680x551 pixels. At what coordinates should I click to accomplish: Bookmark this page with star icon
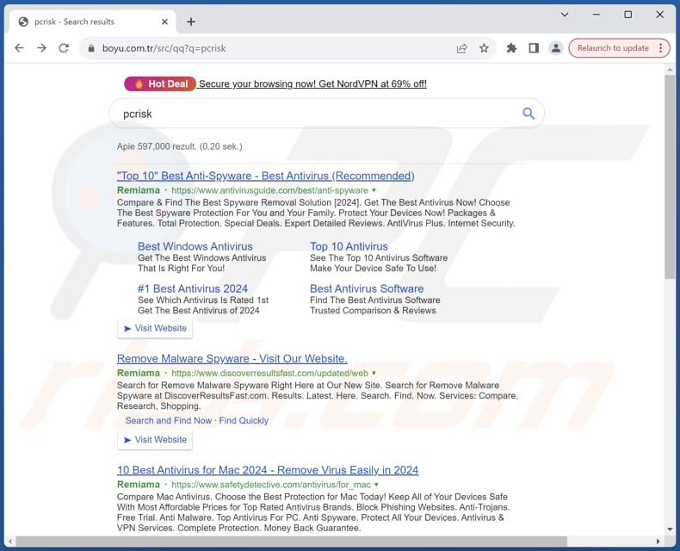[x=484, y=48]
